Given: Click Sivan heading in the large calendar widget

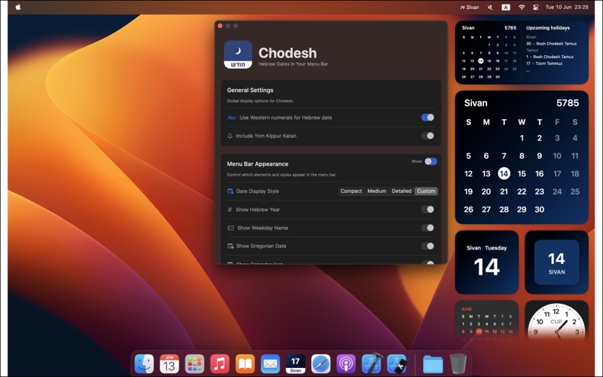Looking at the screenshot, I should coord(476,103).
